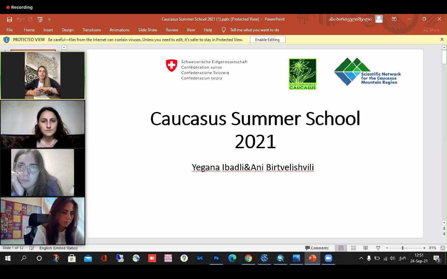Image resolution: width=447 pixels, height=279 pixels.
Task: Click the Enable Editing button
Action: click(268, 40)
